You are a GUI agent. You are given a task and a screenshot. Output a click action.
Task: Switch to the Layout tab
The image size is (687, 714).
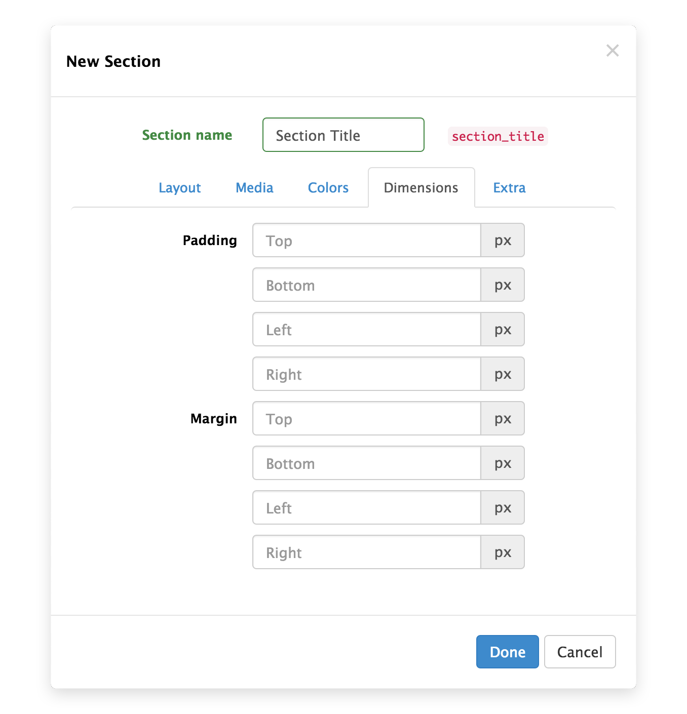coord(179,188)
